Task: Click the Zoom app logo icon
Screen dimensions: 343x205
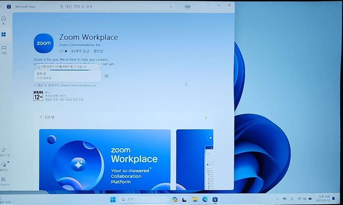Action: point(43,43)
